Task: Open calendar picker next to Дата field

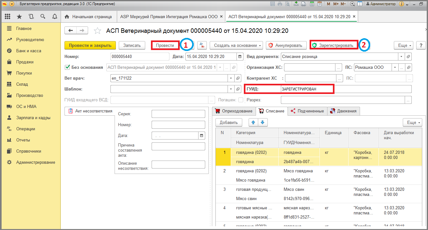Action: [x=239, y=57]
